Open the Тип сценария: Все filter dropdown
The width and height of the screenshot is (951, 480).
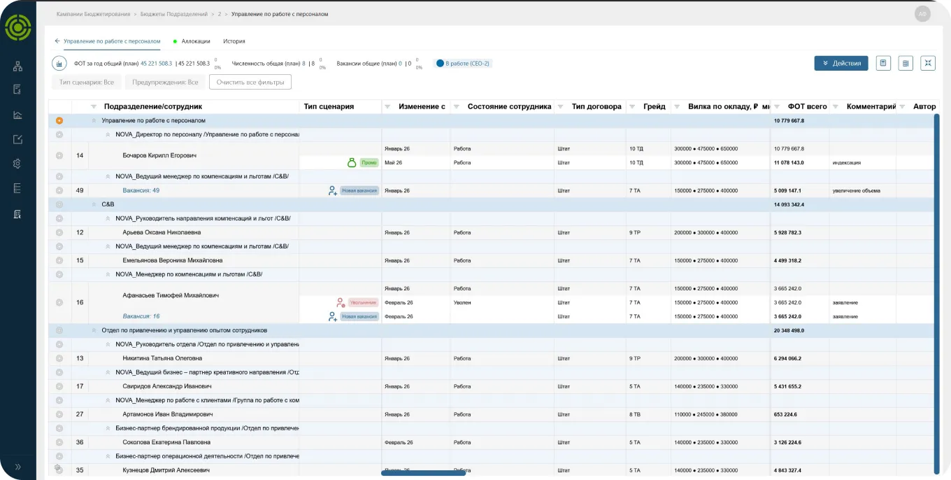(x=87, y=82)
